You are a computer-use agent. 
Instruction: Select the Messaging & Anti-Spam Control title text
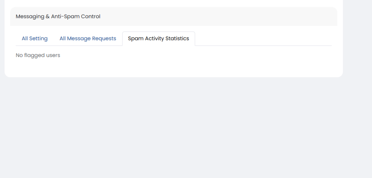(58, 16)
